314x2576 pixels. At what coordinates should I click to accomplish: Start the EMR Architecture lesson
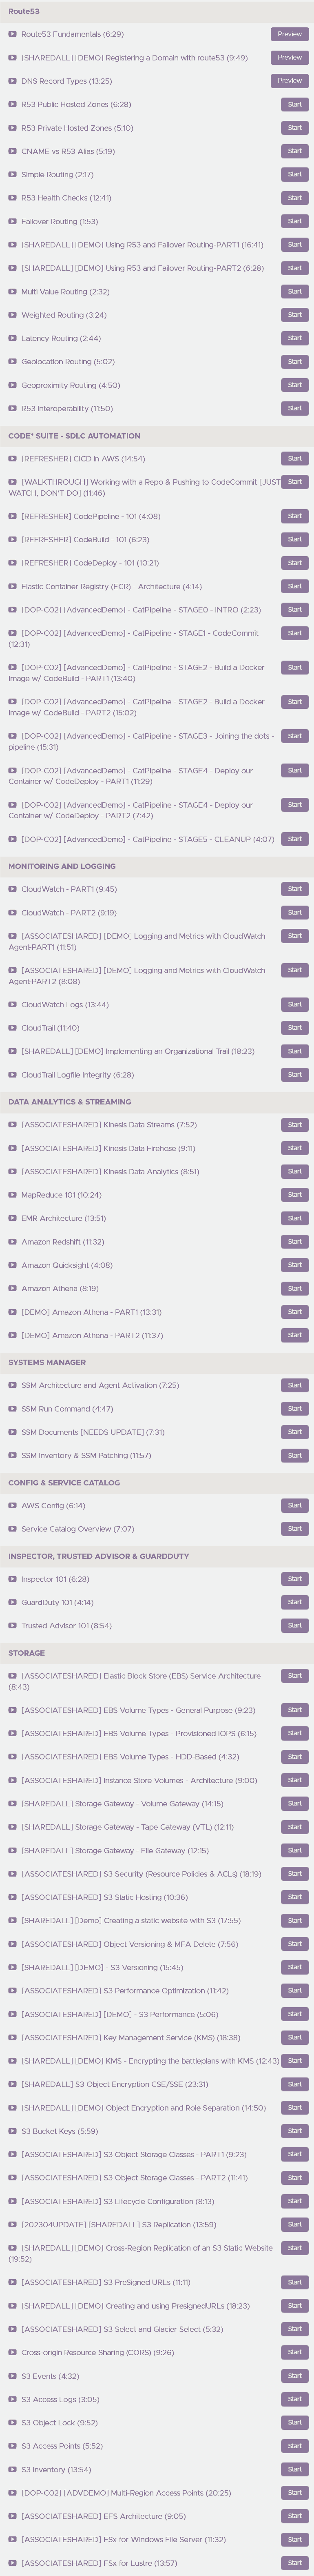[x=295, y=1218]
